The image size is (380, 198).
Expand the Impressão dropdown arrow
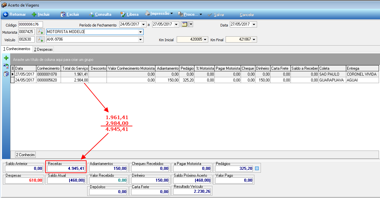[x=171, y=13]
